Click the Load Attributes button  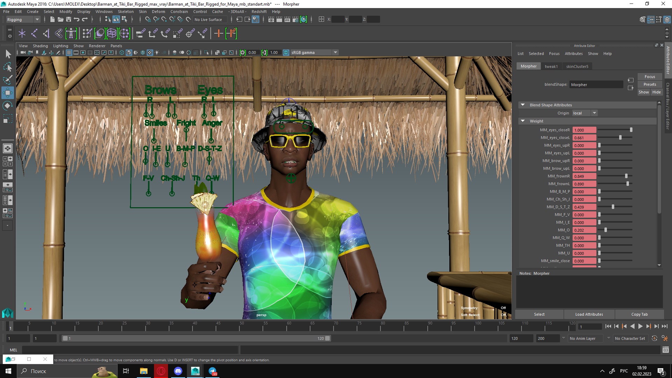tap(589, 314)
